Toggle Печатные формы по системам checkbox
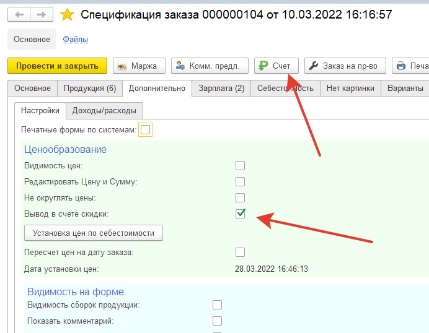The height and width of the screenshot is (333, 429). [145, 130]
